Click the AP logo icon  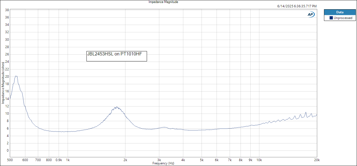(x=311, y=14)
